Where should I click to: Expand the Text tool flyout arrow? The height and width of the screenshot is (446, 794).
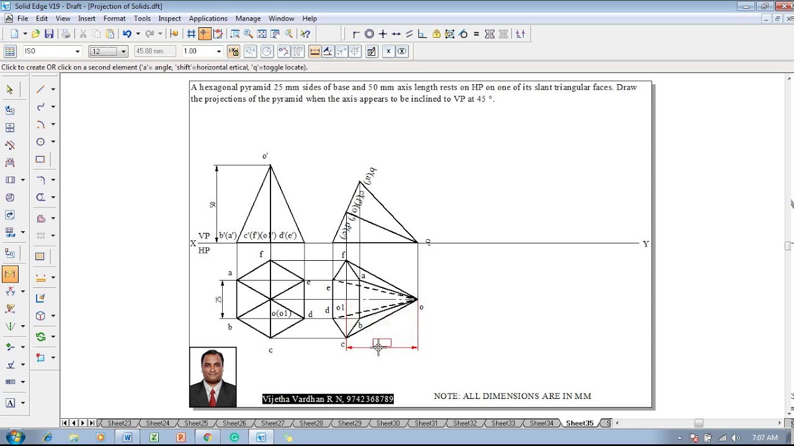(23, 403)
